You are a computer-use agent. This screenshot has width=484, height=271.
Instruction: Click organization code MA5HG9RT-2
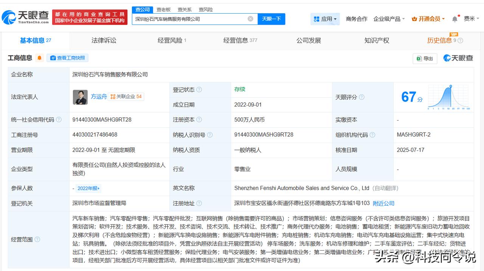point(414,135)
